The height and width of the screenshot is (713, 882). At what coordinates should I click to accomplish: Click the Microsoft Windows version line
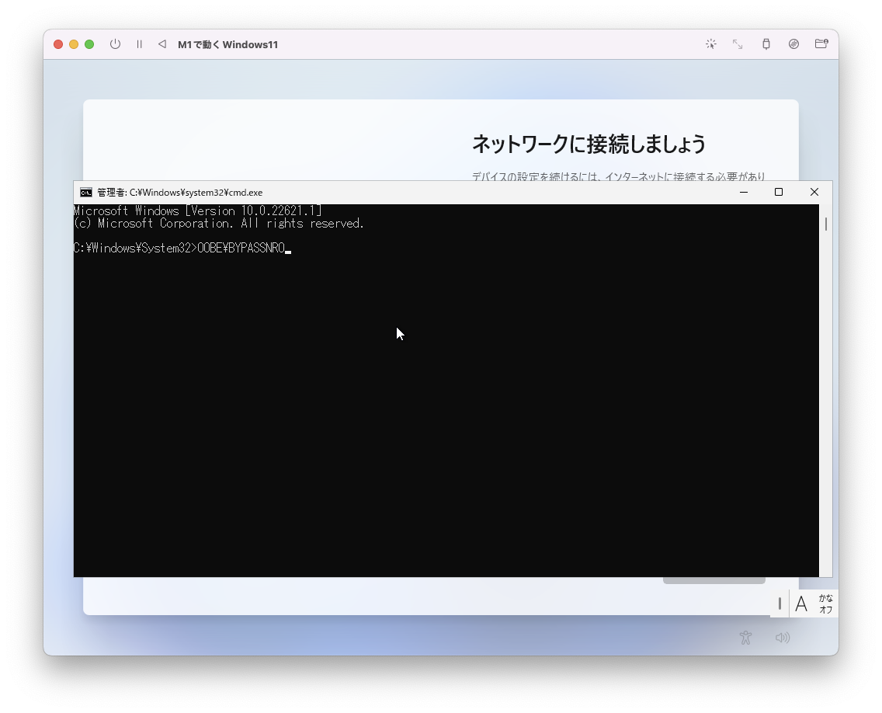(197, 211)
